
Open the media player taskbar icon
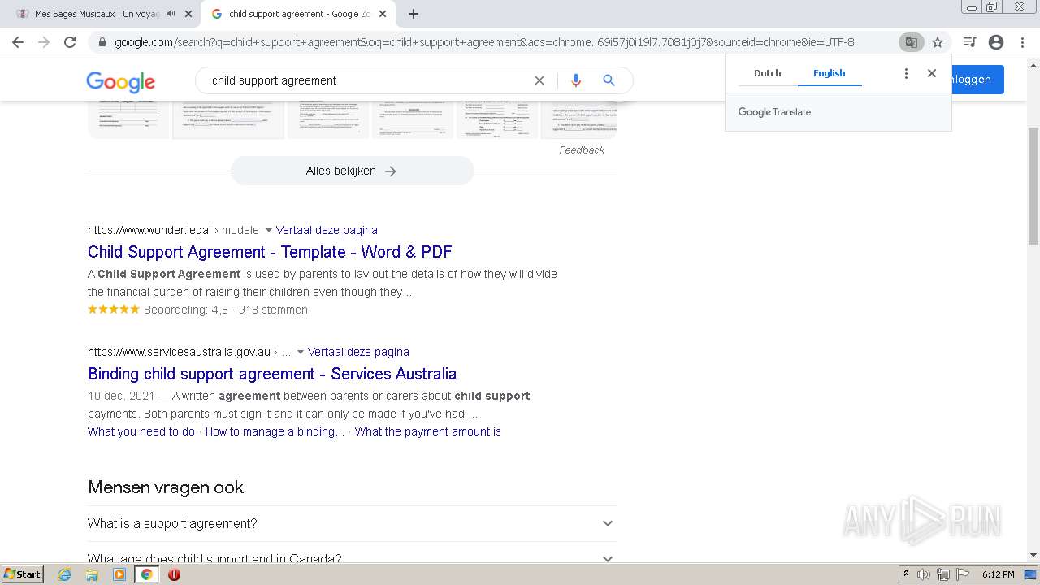click(x=119, y=574)
